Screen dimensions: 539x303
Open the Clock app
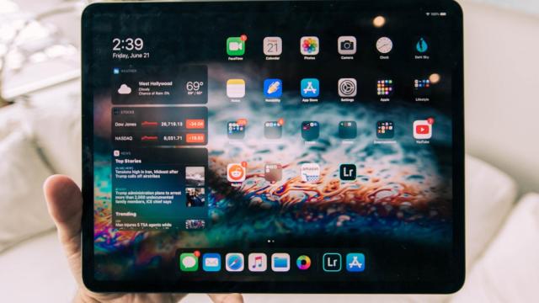384,45
